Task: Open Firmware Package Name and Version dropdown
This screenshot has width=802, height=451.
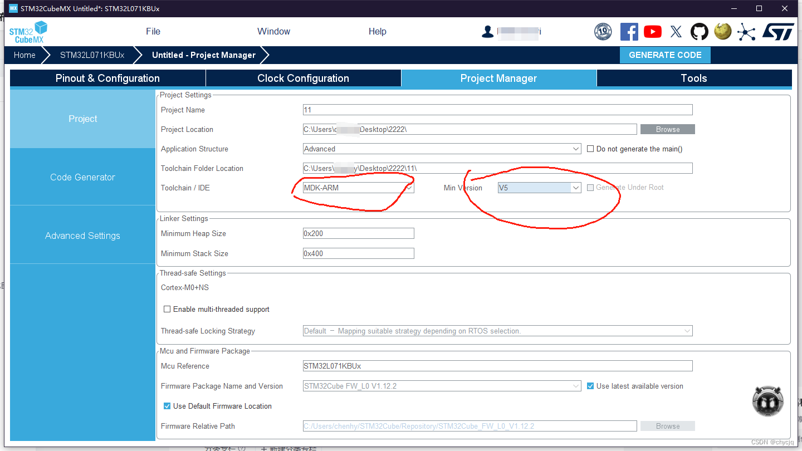Action: tap(442, 386)
